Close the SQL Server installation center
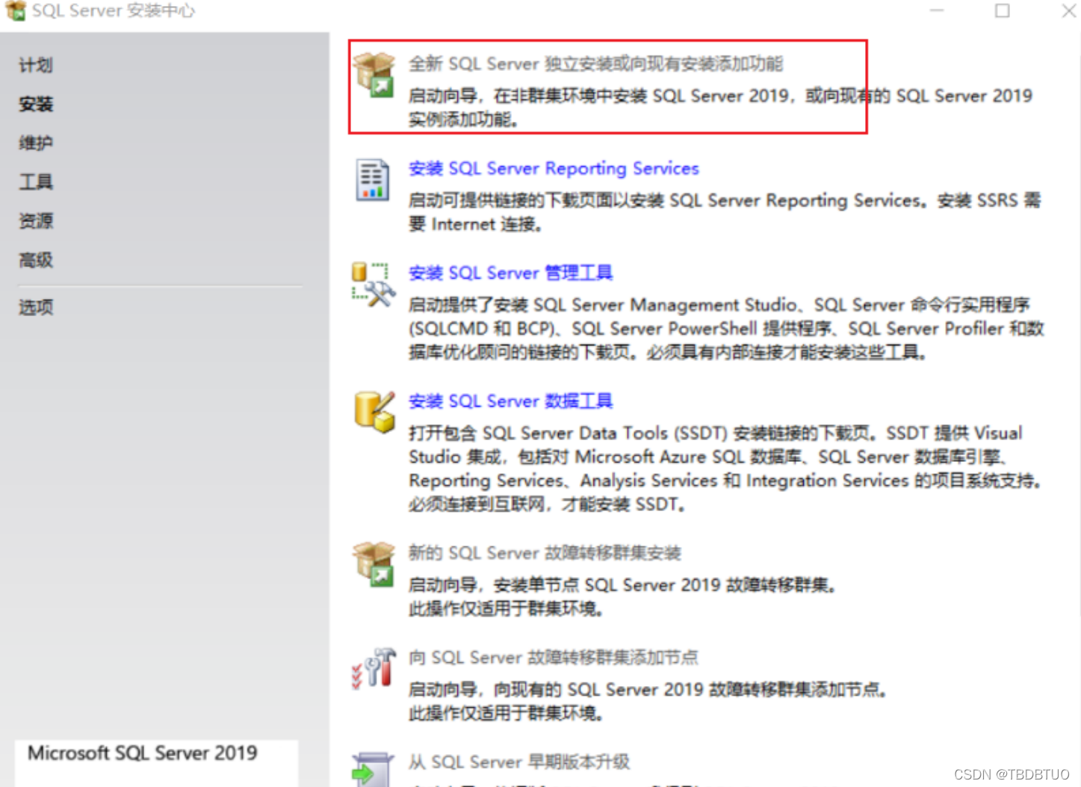The width and height of the screenshot is (1081, 787). pos(1068,10)
